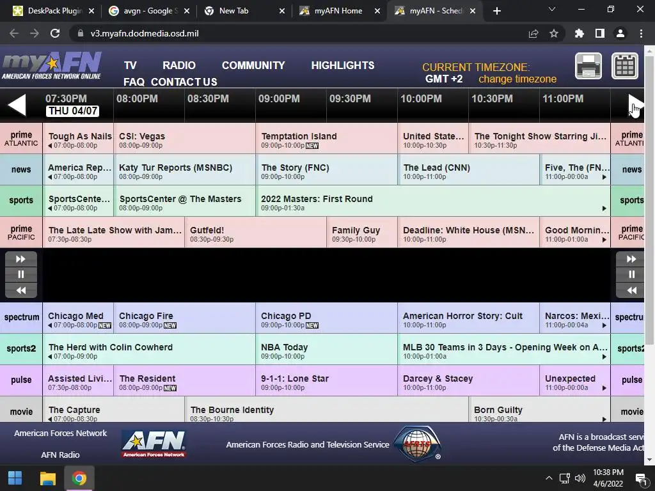Screen dimensions: 655x491
Task: Open Temptation Island program listing
Action: tap(326, 138)
